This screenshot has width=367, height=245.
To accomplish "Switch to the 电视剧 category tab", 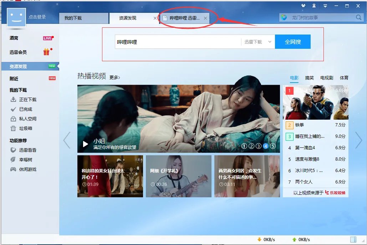I will point(326,78).
